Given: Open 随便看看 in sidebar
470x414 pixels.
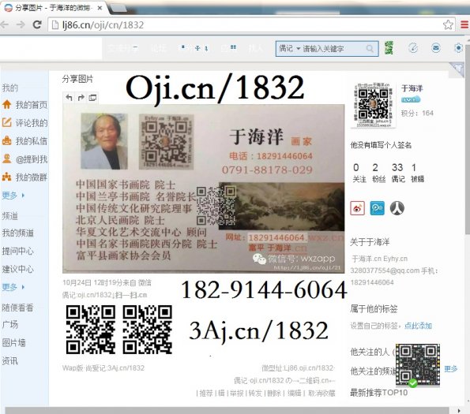Looking at the screenshot, I should (x=17, y=308).
